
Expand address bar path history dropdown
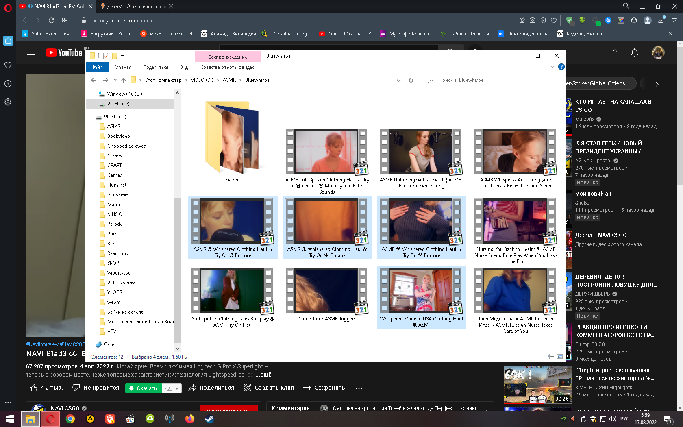(x=398, y=80)
